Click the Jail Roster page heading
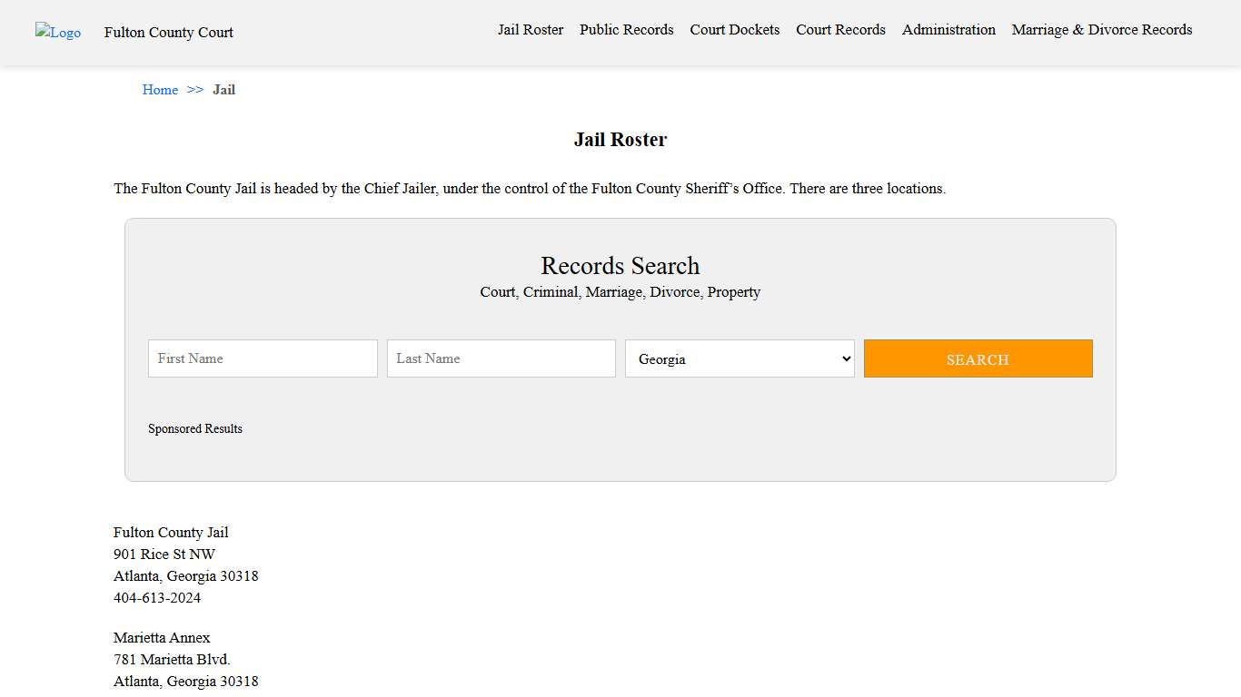The width and height of the screenshot is (1241, 697). pos(620,140)
